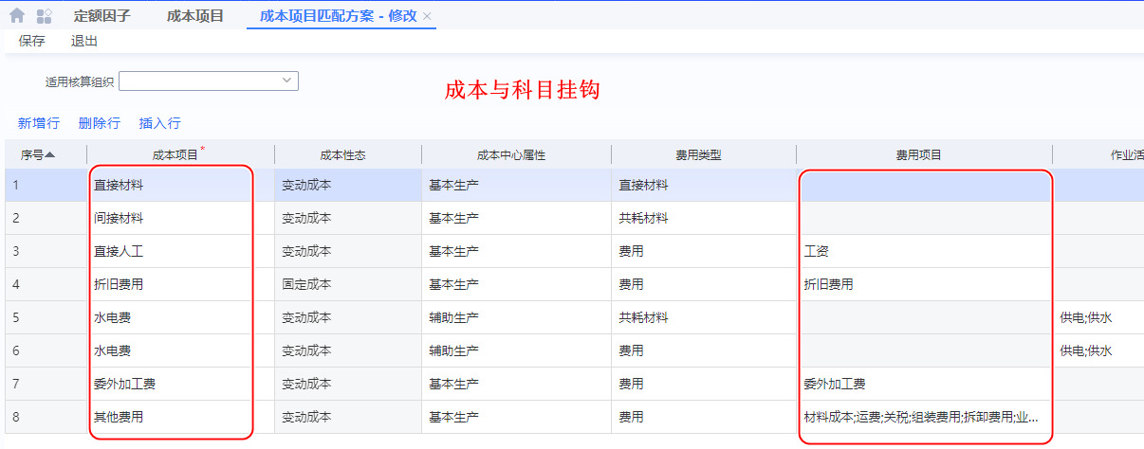Select row number 8
The image size is (1144, 449).
pyautogui.click(x=16, y=417)
